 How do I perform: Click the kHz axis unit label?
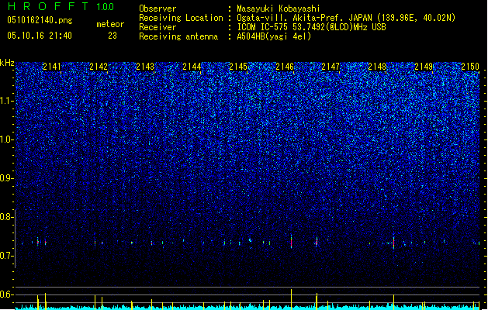point(7,63)
